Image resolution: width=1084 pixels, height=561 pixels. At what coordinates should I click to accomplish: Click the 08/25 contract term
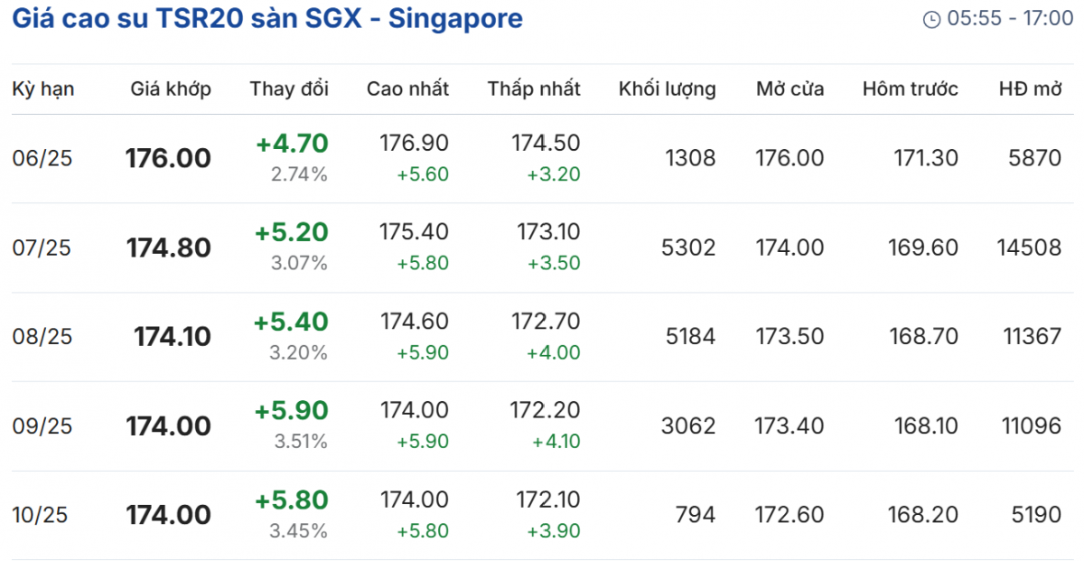42,337
